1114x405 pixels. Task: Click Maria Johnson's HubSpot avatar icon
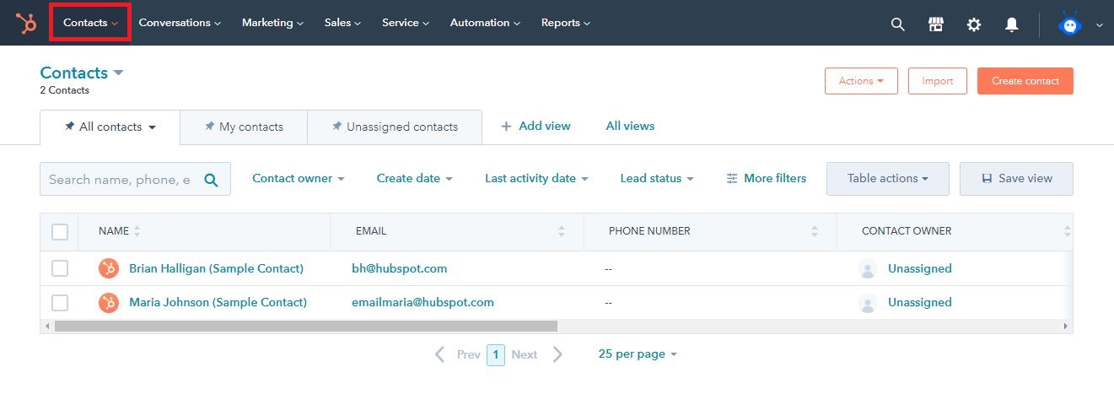coord(109,303)
